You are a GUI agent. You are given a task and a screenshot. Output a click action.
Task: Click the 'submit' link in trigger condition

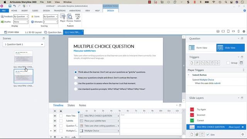(x=217, y=83)
